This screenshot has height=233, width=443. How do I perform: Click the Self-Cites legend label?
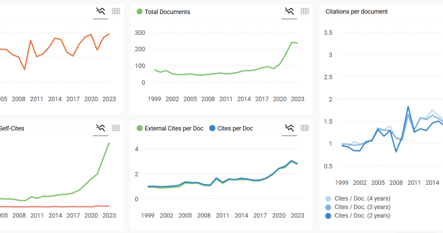tap(12, 128)
